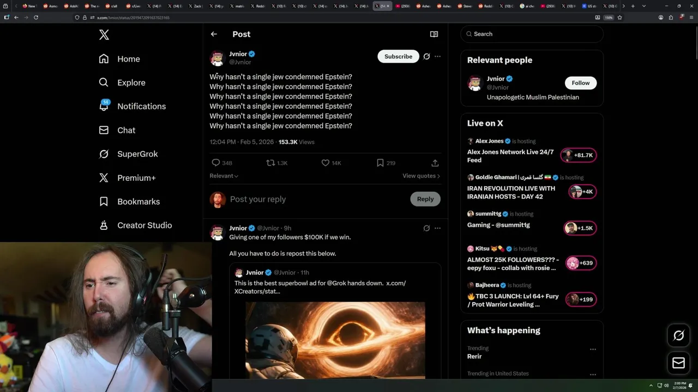The width and height of the screenshot is (698, 392).
Task: Open the black hole ad image
Action: coord(335,340)
